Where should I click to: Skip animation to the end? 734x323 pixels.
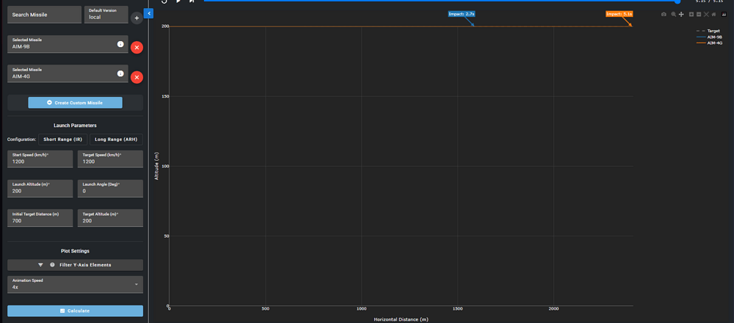192,1
